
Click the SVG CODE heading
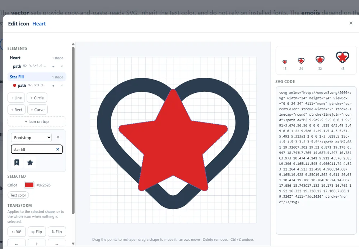click(x=285, y=82)
